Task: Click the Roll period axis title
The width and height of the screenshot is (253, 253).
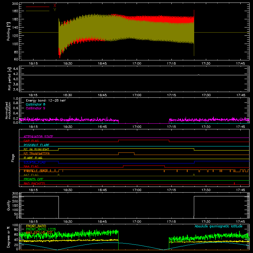Action: pyautogui.click(x=9, y=79)
